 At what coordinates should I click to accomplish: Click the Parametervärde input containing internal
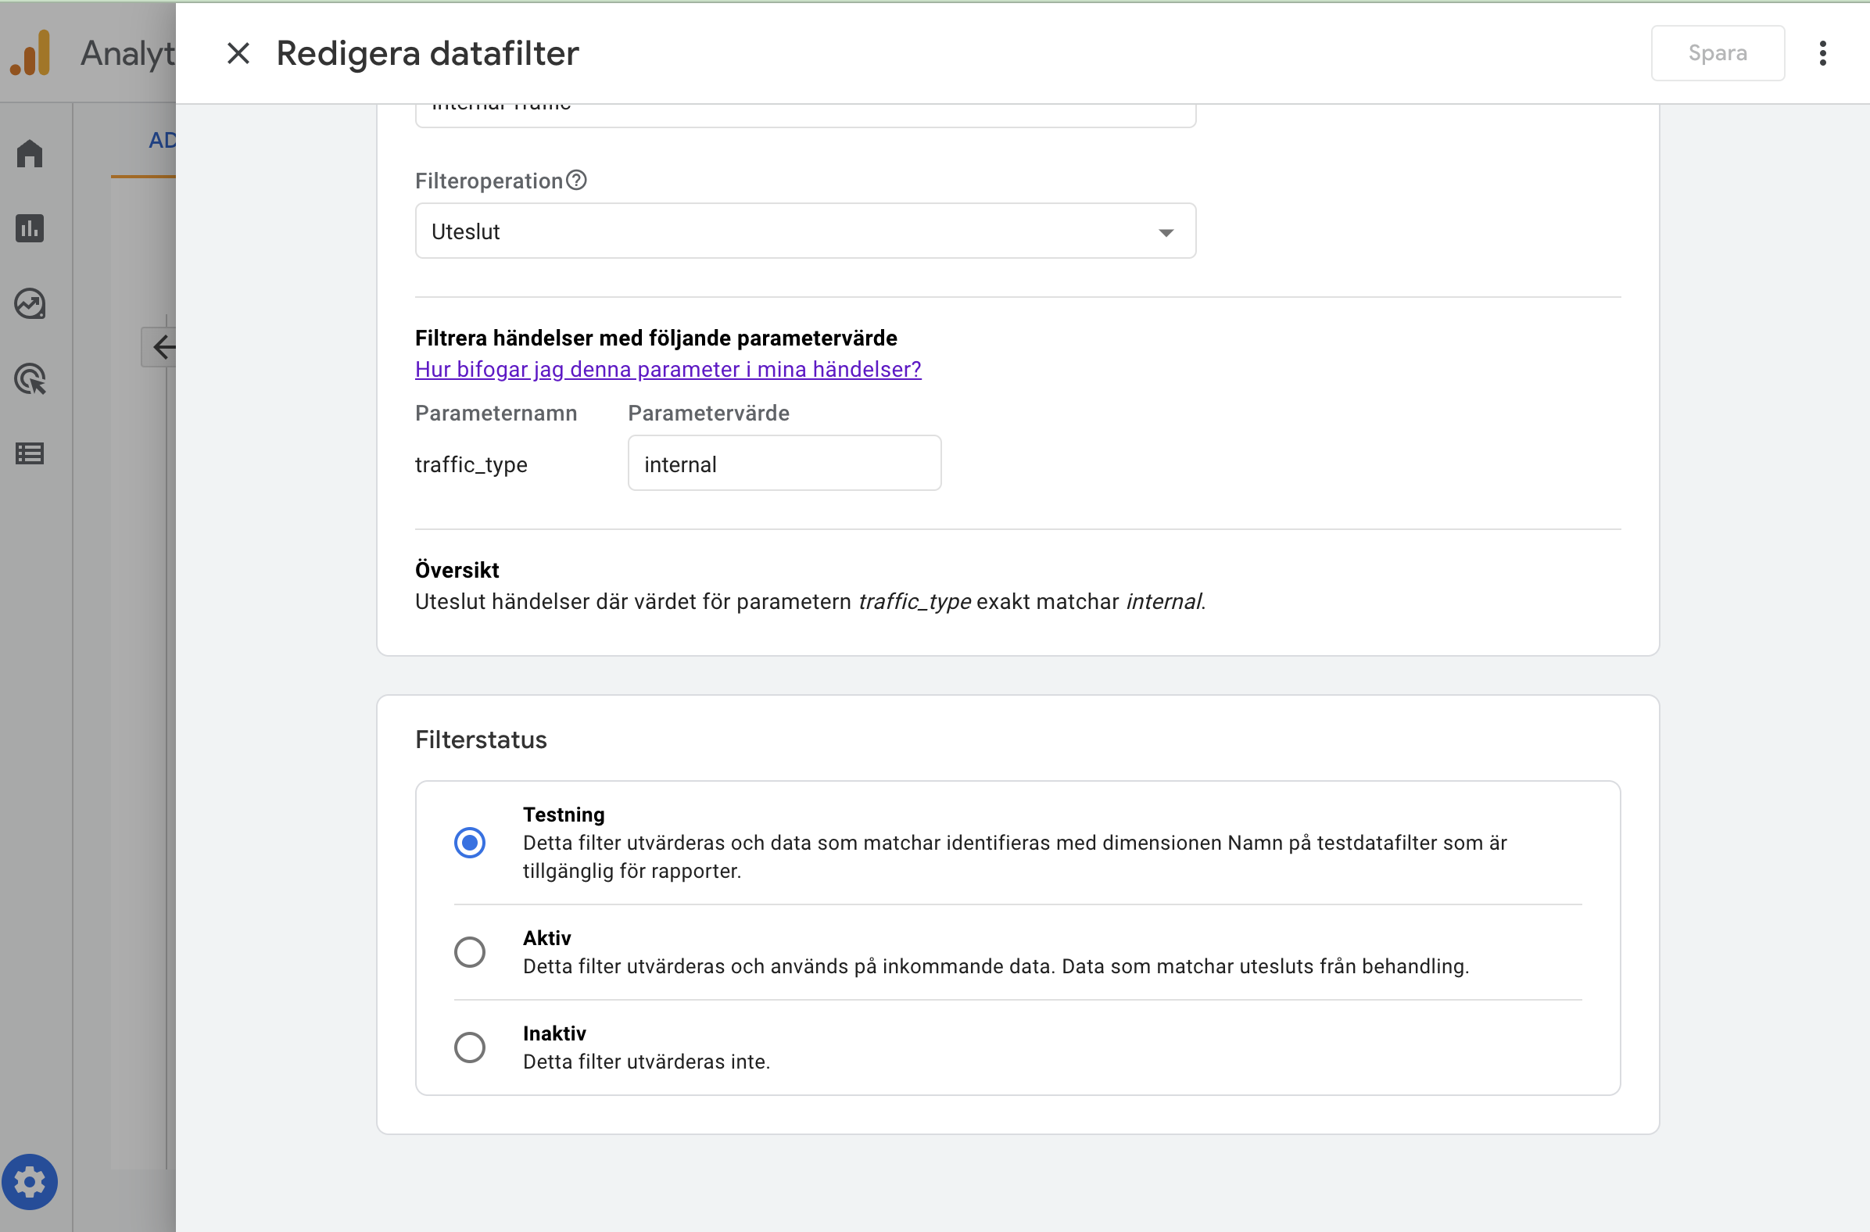[784, 464]
